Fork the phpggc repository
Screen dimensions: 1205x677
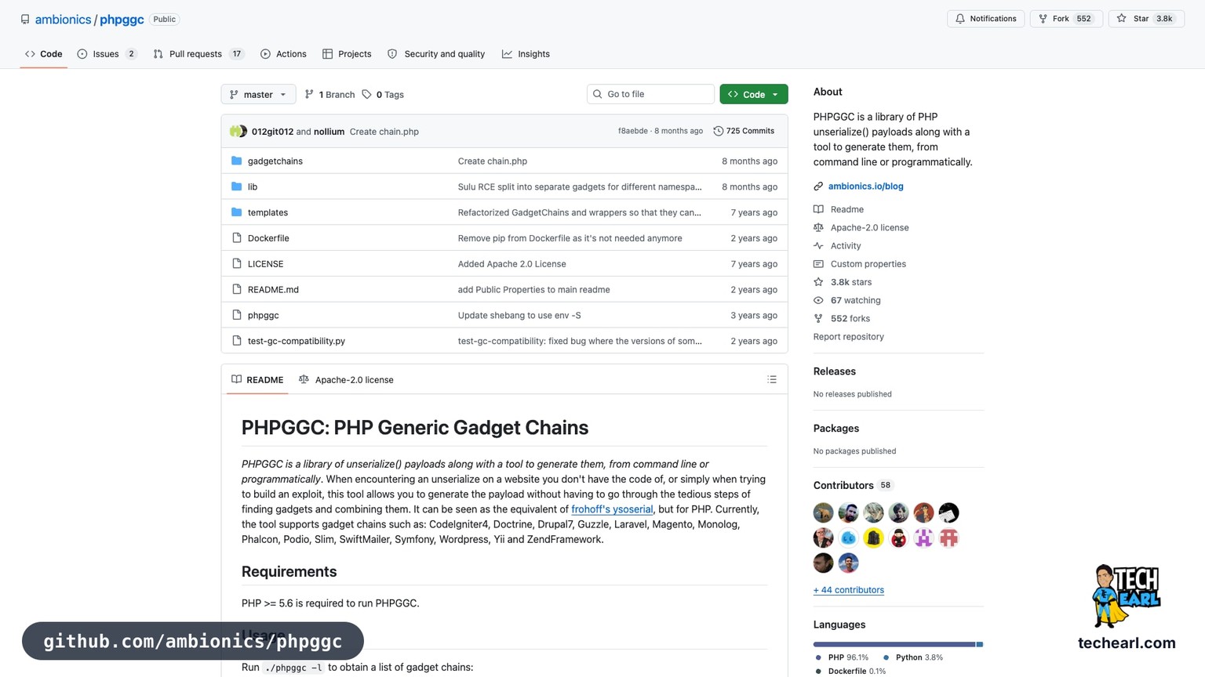pyautogui.click(x=1066, y=19)
